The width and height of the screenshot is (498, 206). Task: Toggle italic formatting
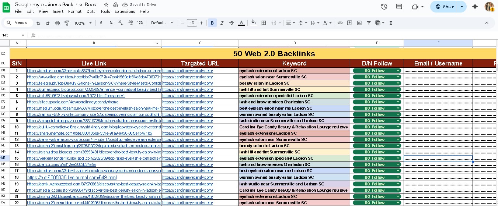(x=222, y=23)
